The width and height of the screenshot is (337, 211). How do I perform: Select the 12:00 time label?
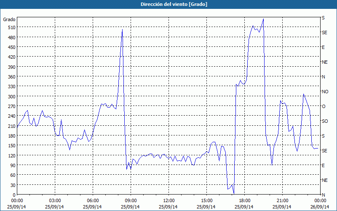tap(169, 201)
